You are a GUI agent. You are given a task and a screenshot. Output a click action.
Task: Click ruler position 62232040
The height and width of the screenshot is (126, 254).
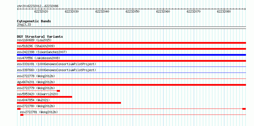tap(102, 11)
